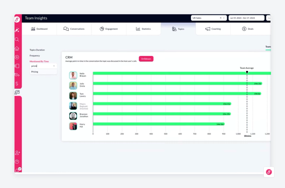Open the help question mark icon
The width and height of the screenshot is (285, 188).
(17, 162)
